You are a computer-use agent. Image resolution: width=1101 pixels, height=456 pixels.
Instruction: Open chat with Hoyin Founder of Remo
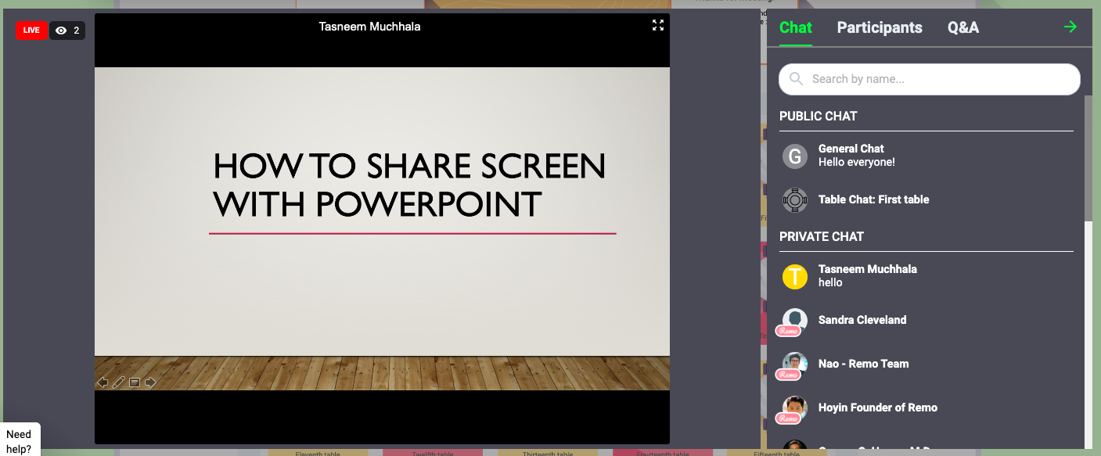[926, 408]
